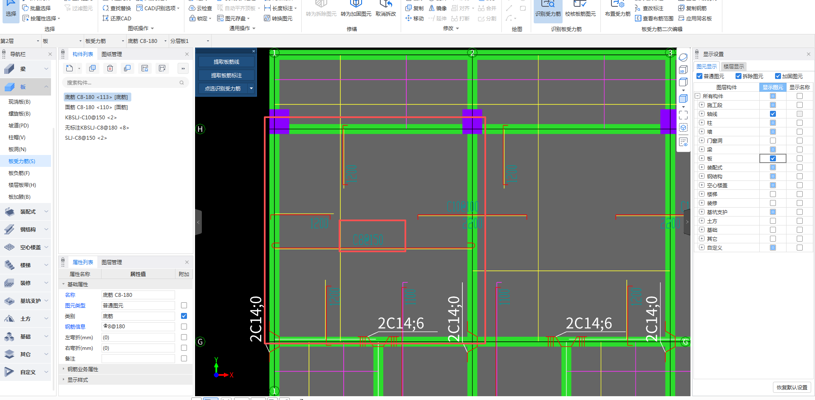The image size is (815, 400).
Task: Select SLJ-C8@150 <2> in component list
Action: [86, 138]
